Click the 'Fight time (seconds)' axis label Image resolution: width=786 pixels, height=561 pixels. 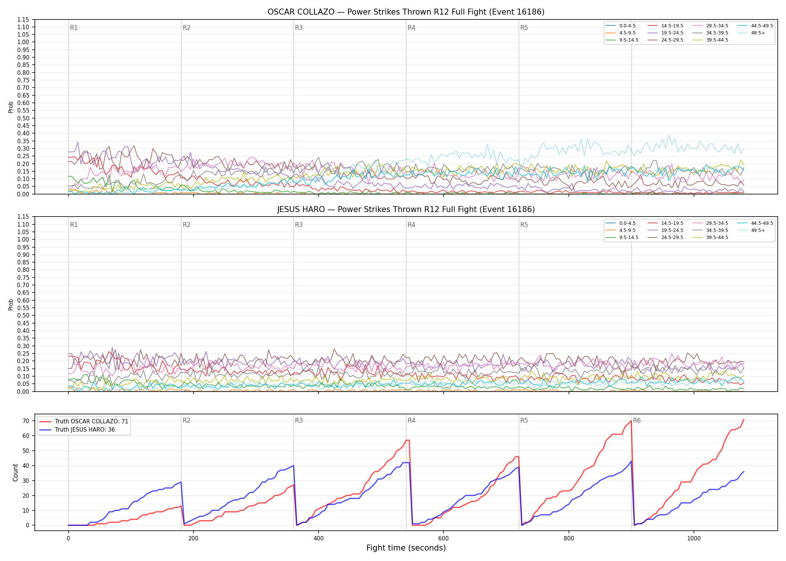point(406,548)
